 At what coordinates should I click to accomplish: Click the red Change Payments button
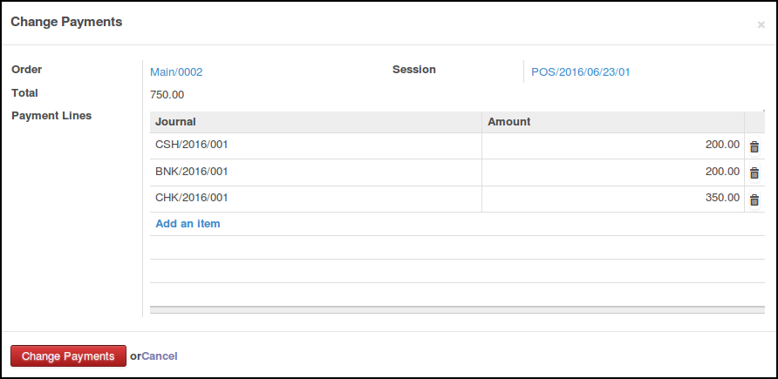coord(69,356)
